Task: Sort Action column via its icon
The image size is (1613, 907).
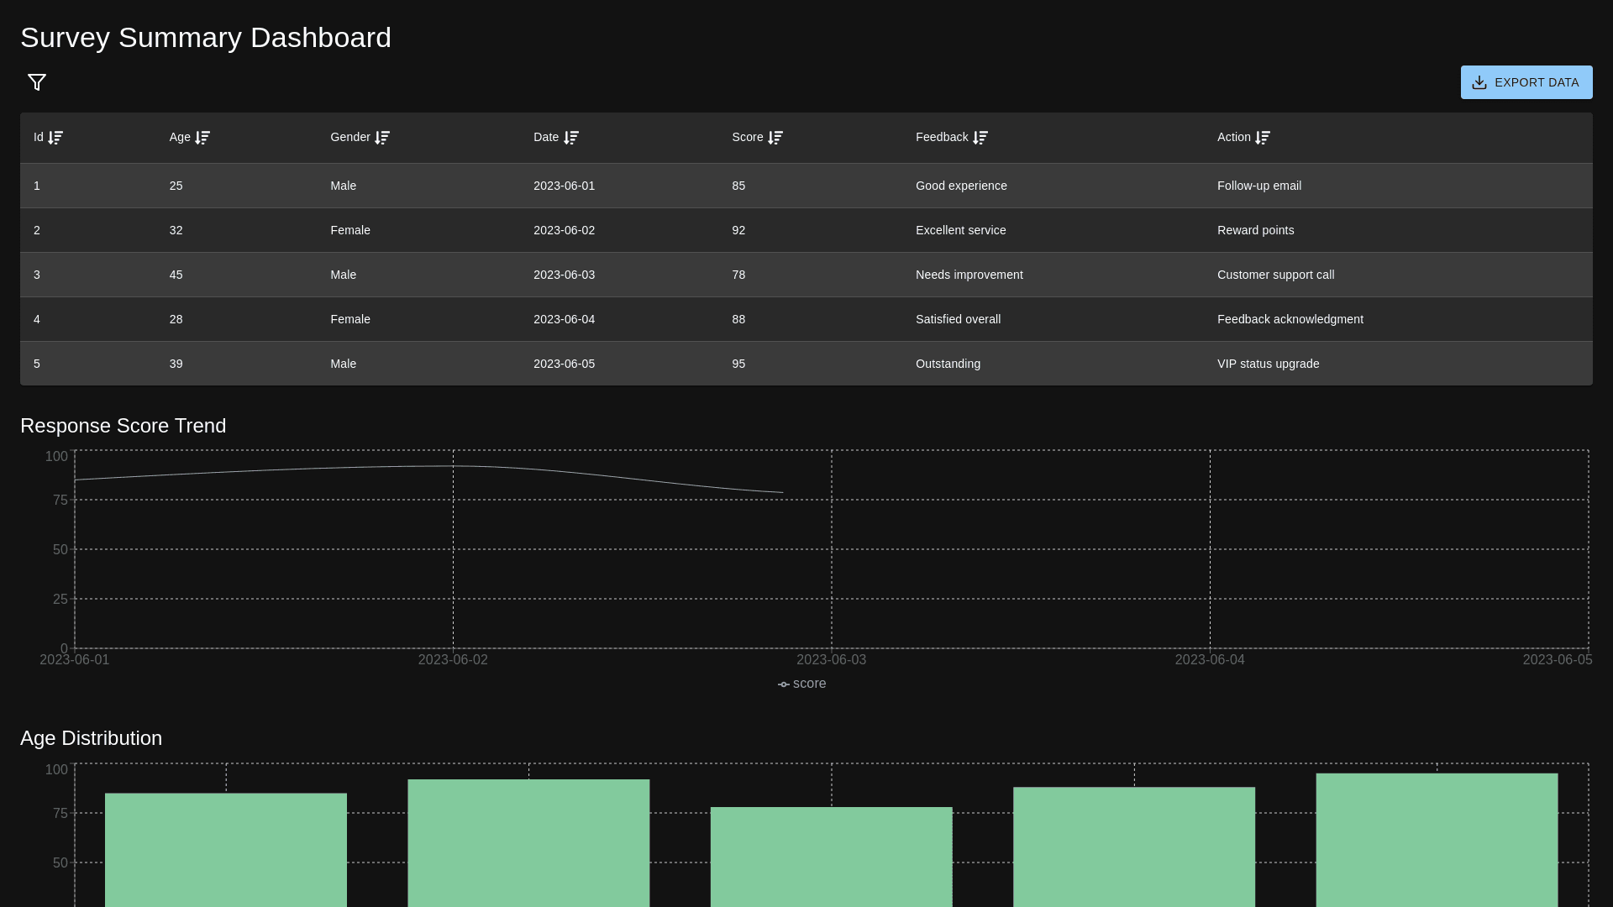Action: [1263, 138]
